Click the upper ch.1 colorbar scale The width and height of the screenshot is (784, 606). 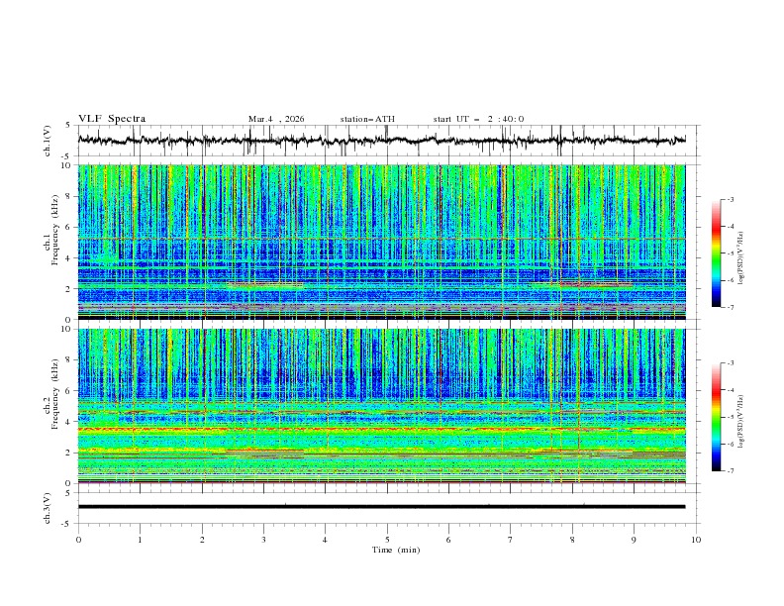click(x=716, y=253)
